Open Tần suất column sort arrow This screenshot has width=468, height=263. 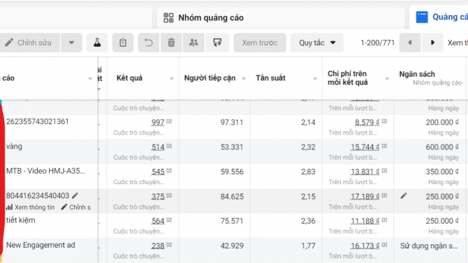(x=315, y=79)
